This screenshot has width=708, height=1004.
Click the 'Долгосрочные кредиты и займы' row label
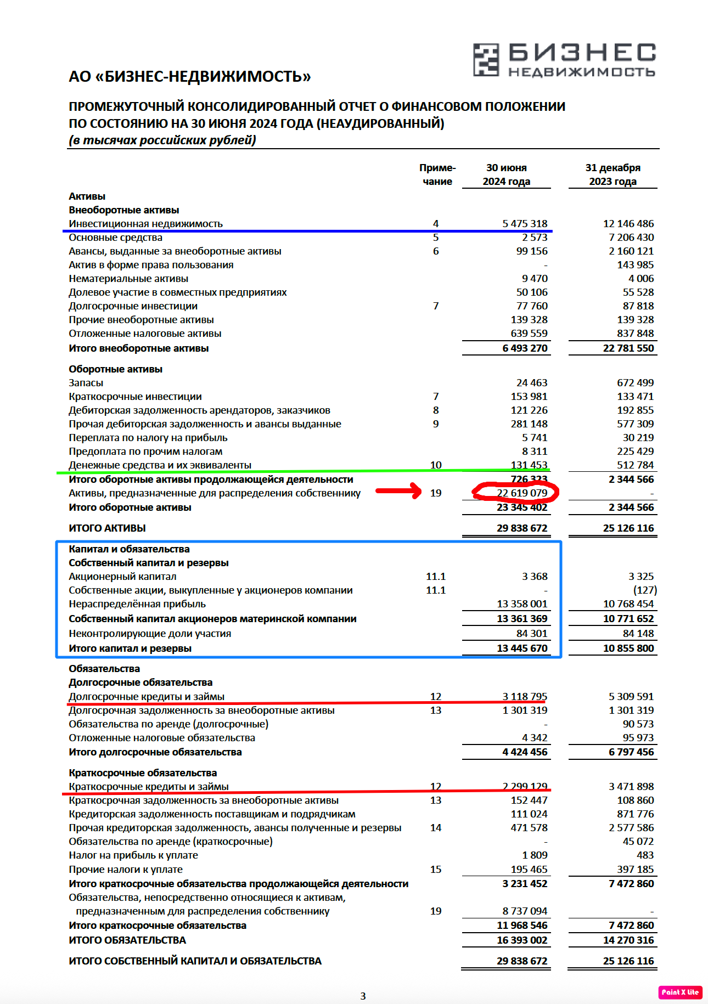147,697
